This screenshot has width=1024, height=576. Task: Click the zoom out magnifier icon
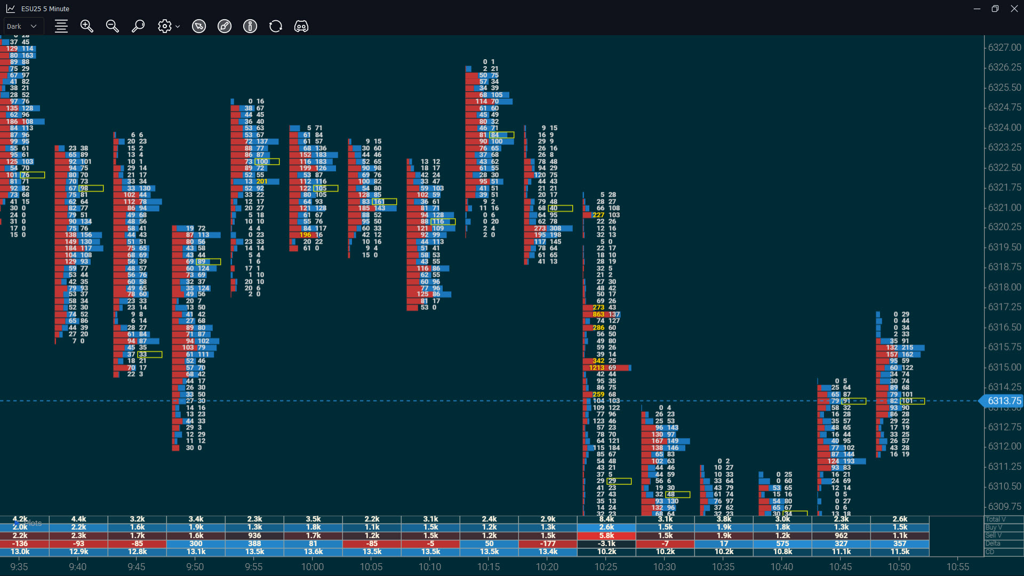coord(112,26)
